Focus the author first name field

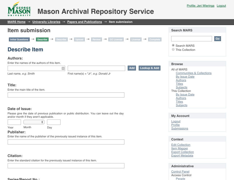pos(96,68)
